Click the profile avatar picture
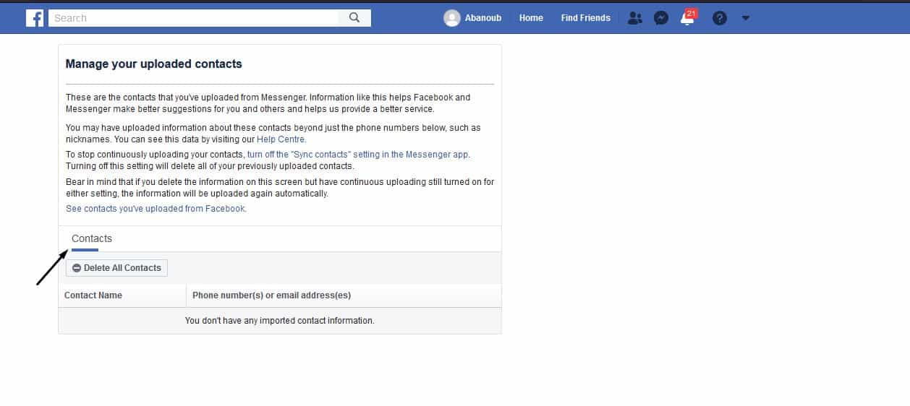 (x=452, y=18)
